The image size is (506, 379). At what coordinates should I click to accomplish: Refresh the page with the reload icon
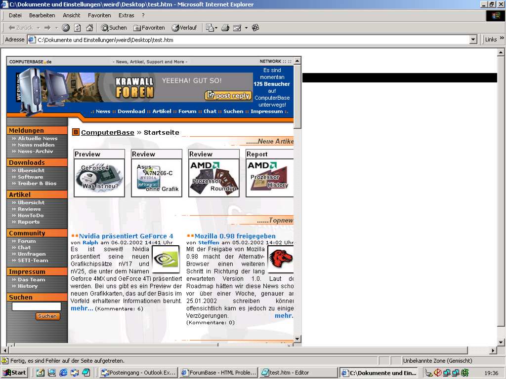tap(78, 28)
